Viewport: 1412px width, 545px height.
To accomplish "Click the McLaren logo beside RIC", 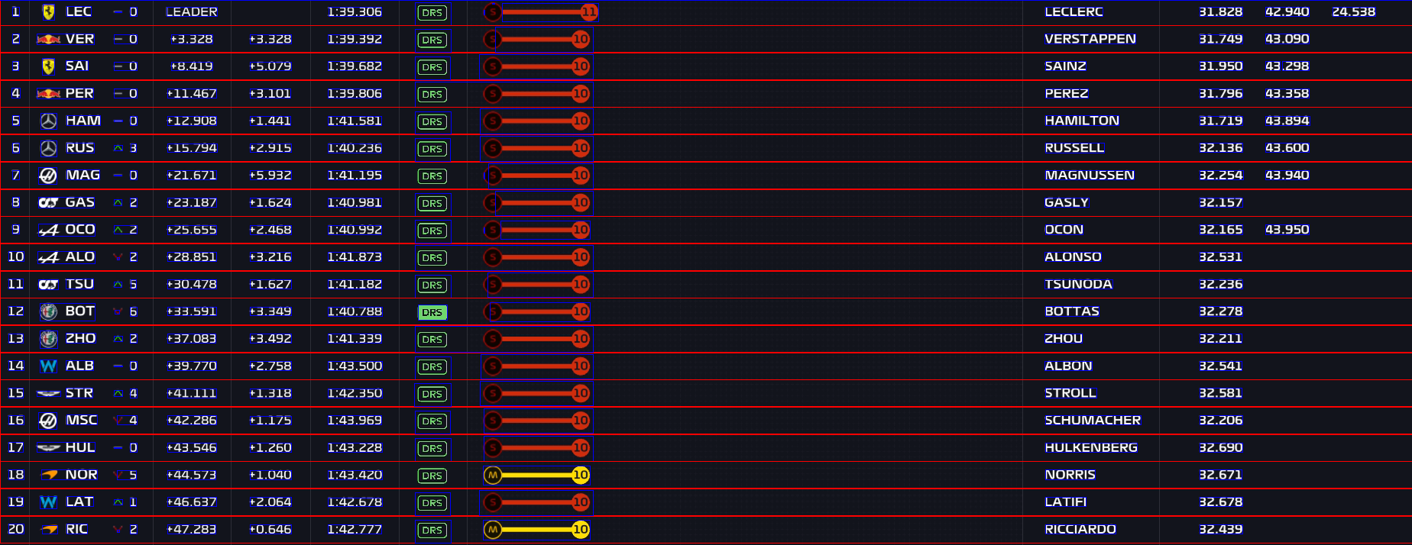I will coord(49,529).
